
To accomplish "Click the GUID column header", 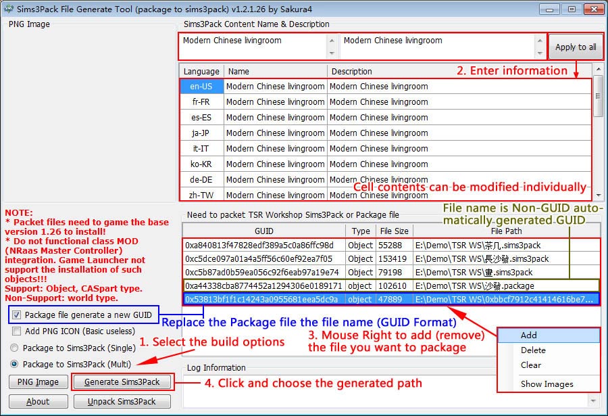I will point(264,231).
